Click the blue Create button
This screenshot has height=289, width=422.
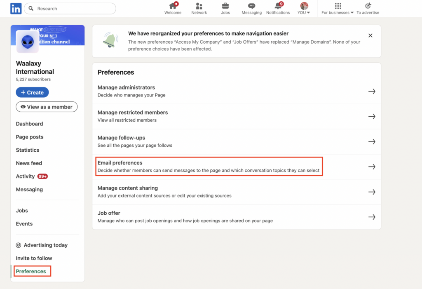point(32,92)
